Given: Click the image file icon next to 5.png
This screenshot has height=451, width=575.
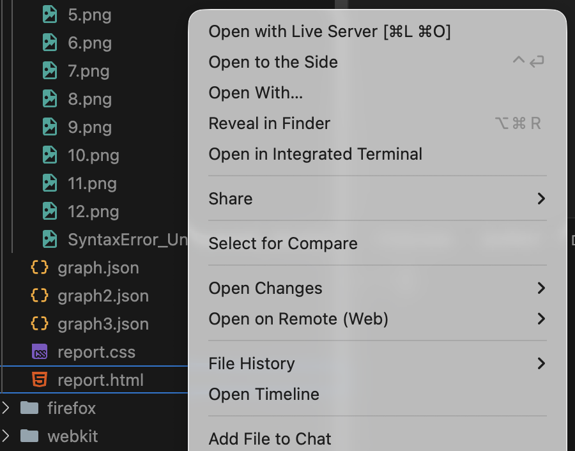Looking at the screenshot, I should 50,15.
